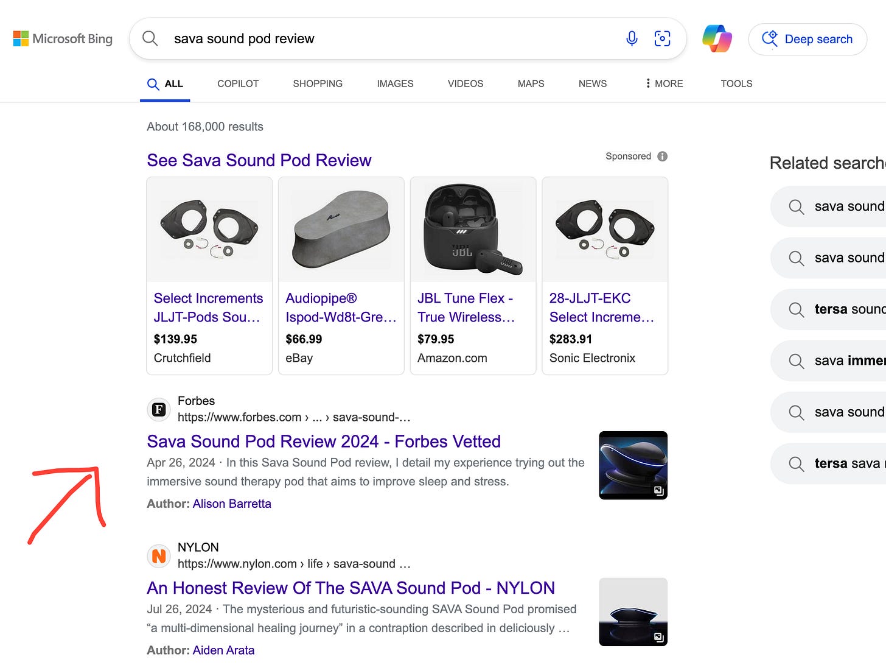Screen dimensions: 886x665
Task: Switch to the NEWS tab
Action: [x=593, y=84]
